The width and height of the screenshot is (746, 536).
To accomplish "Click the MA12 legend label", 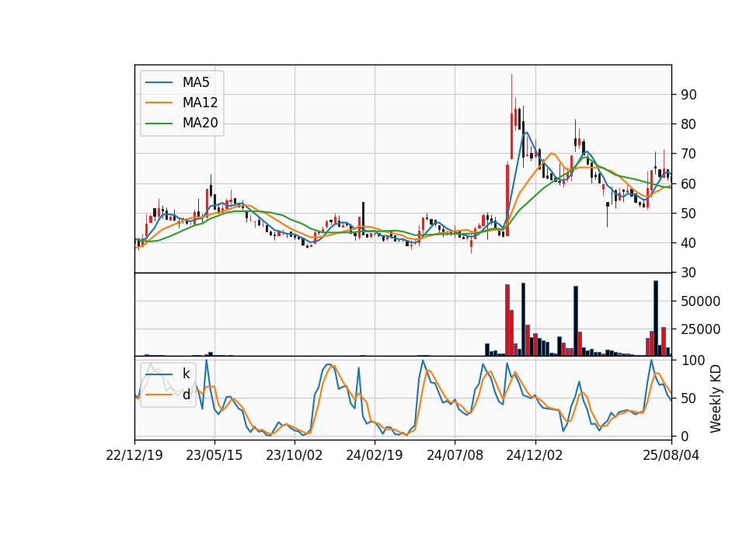I will tap(200, 103).
